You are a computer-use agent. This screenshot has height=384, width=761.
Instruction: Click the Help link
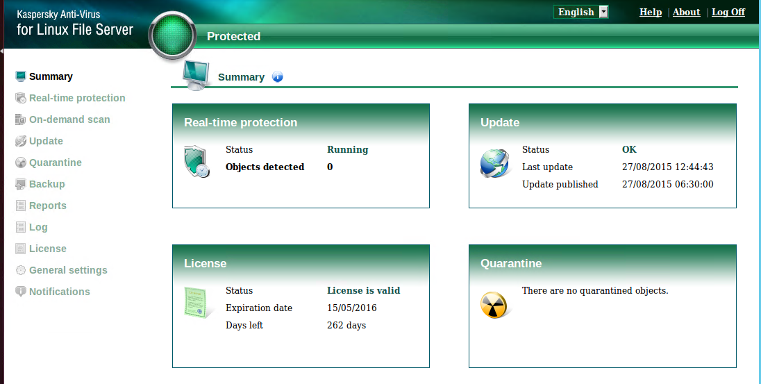[x=651, y=12]
